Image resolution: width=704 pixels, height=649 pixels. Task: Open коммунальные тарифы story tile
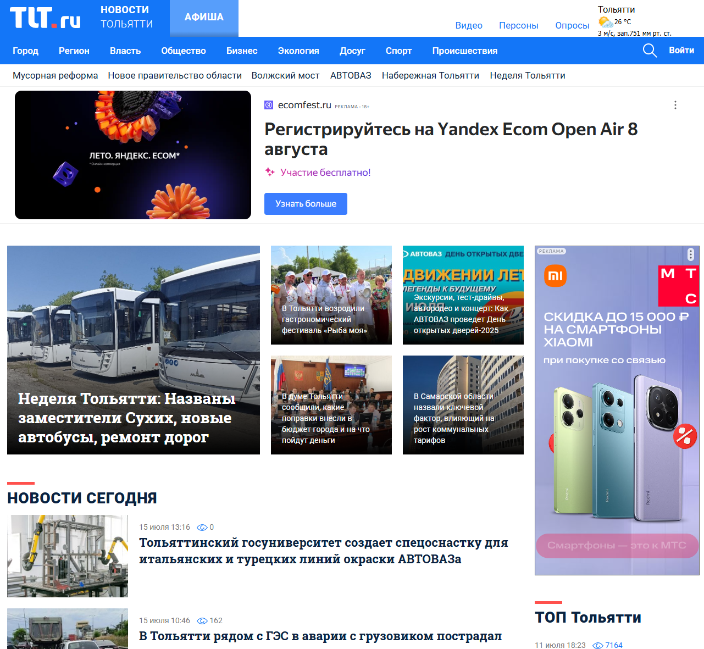click(x=463, y=405)
